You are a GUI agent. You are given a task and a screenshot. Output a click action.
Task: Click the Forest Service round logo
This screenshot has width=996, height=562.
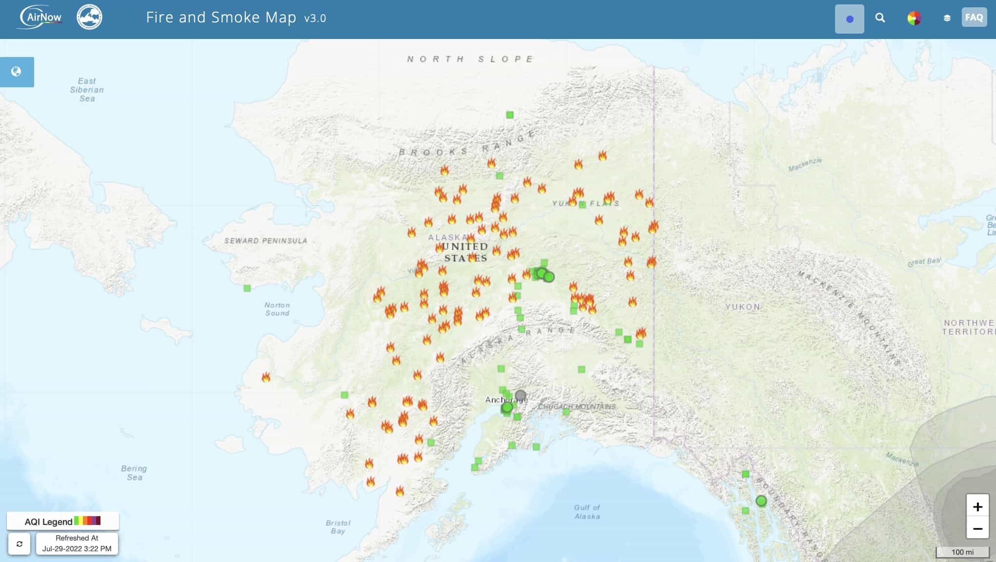point(89,18)
